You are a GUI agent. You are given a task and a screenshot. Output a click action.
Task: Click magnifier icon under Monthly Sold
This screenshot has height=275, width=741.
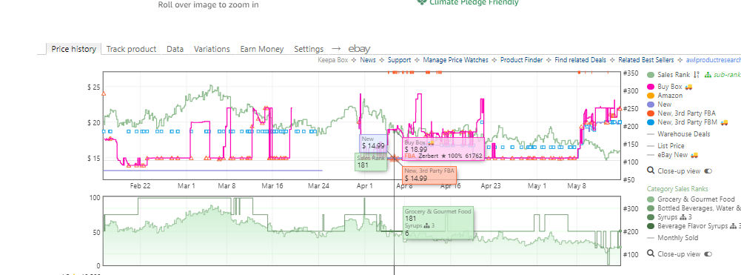(x=651, y=254)
